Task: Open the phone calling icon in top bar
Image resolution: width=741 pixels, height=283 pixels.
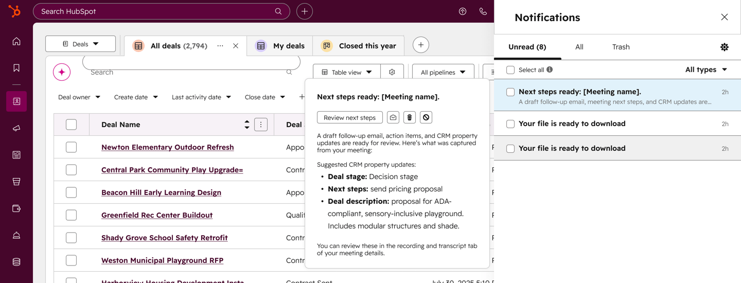Action: point(483,11)
